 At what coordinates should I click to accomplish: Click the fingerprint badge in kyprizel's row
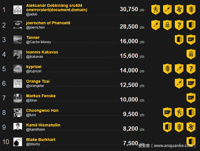point(167,69)
